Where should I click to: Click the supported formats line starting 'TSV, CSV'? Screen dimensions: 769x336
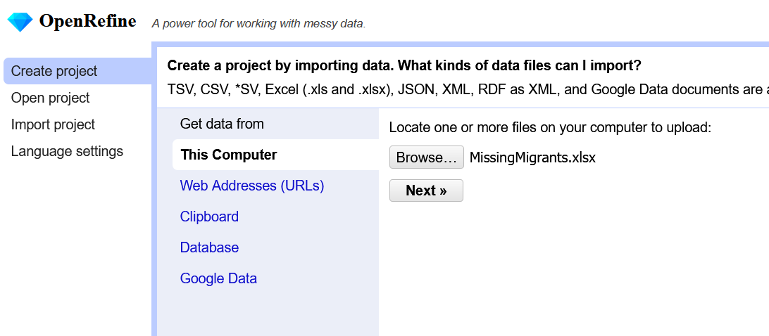click(x=465, y=89)
